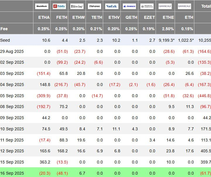This screenshot has width=211, height=177.
Task: Click the 12 Sep 2025 date row
Action: 12,151
